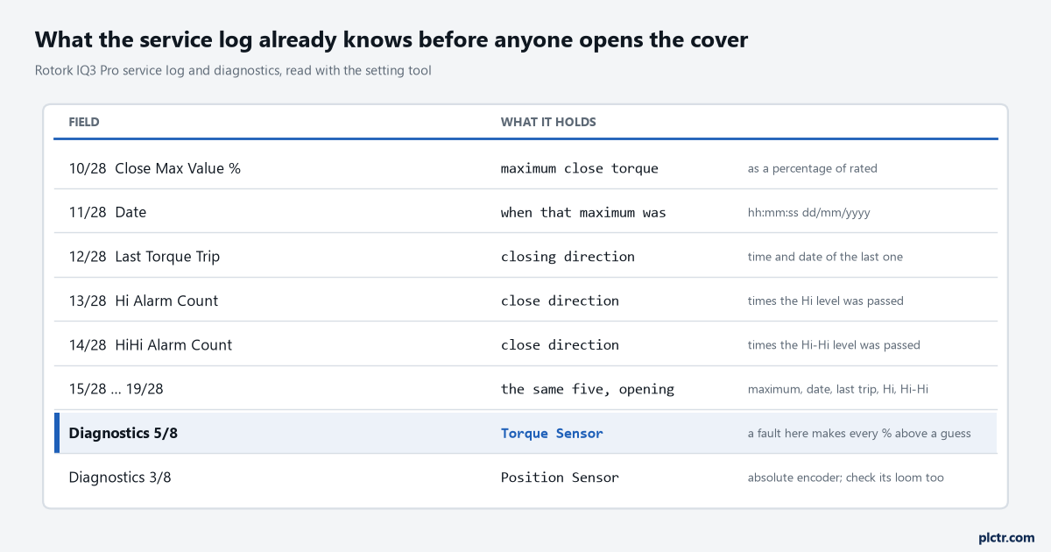The width and height of the screenshot is (1051, 552).
Task: Click the WHAT IT HOLDS column header
Action: (x=548, y=122)
